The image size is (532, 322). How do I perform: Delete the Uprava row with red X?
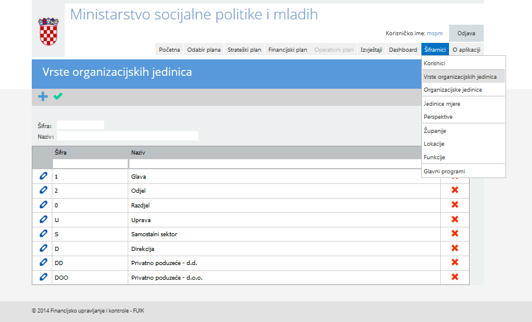coord(455,219)
